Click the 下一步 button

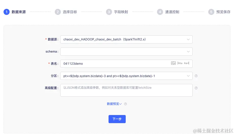[117, 119]
